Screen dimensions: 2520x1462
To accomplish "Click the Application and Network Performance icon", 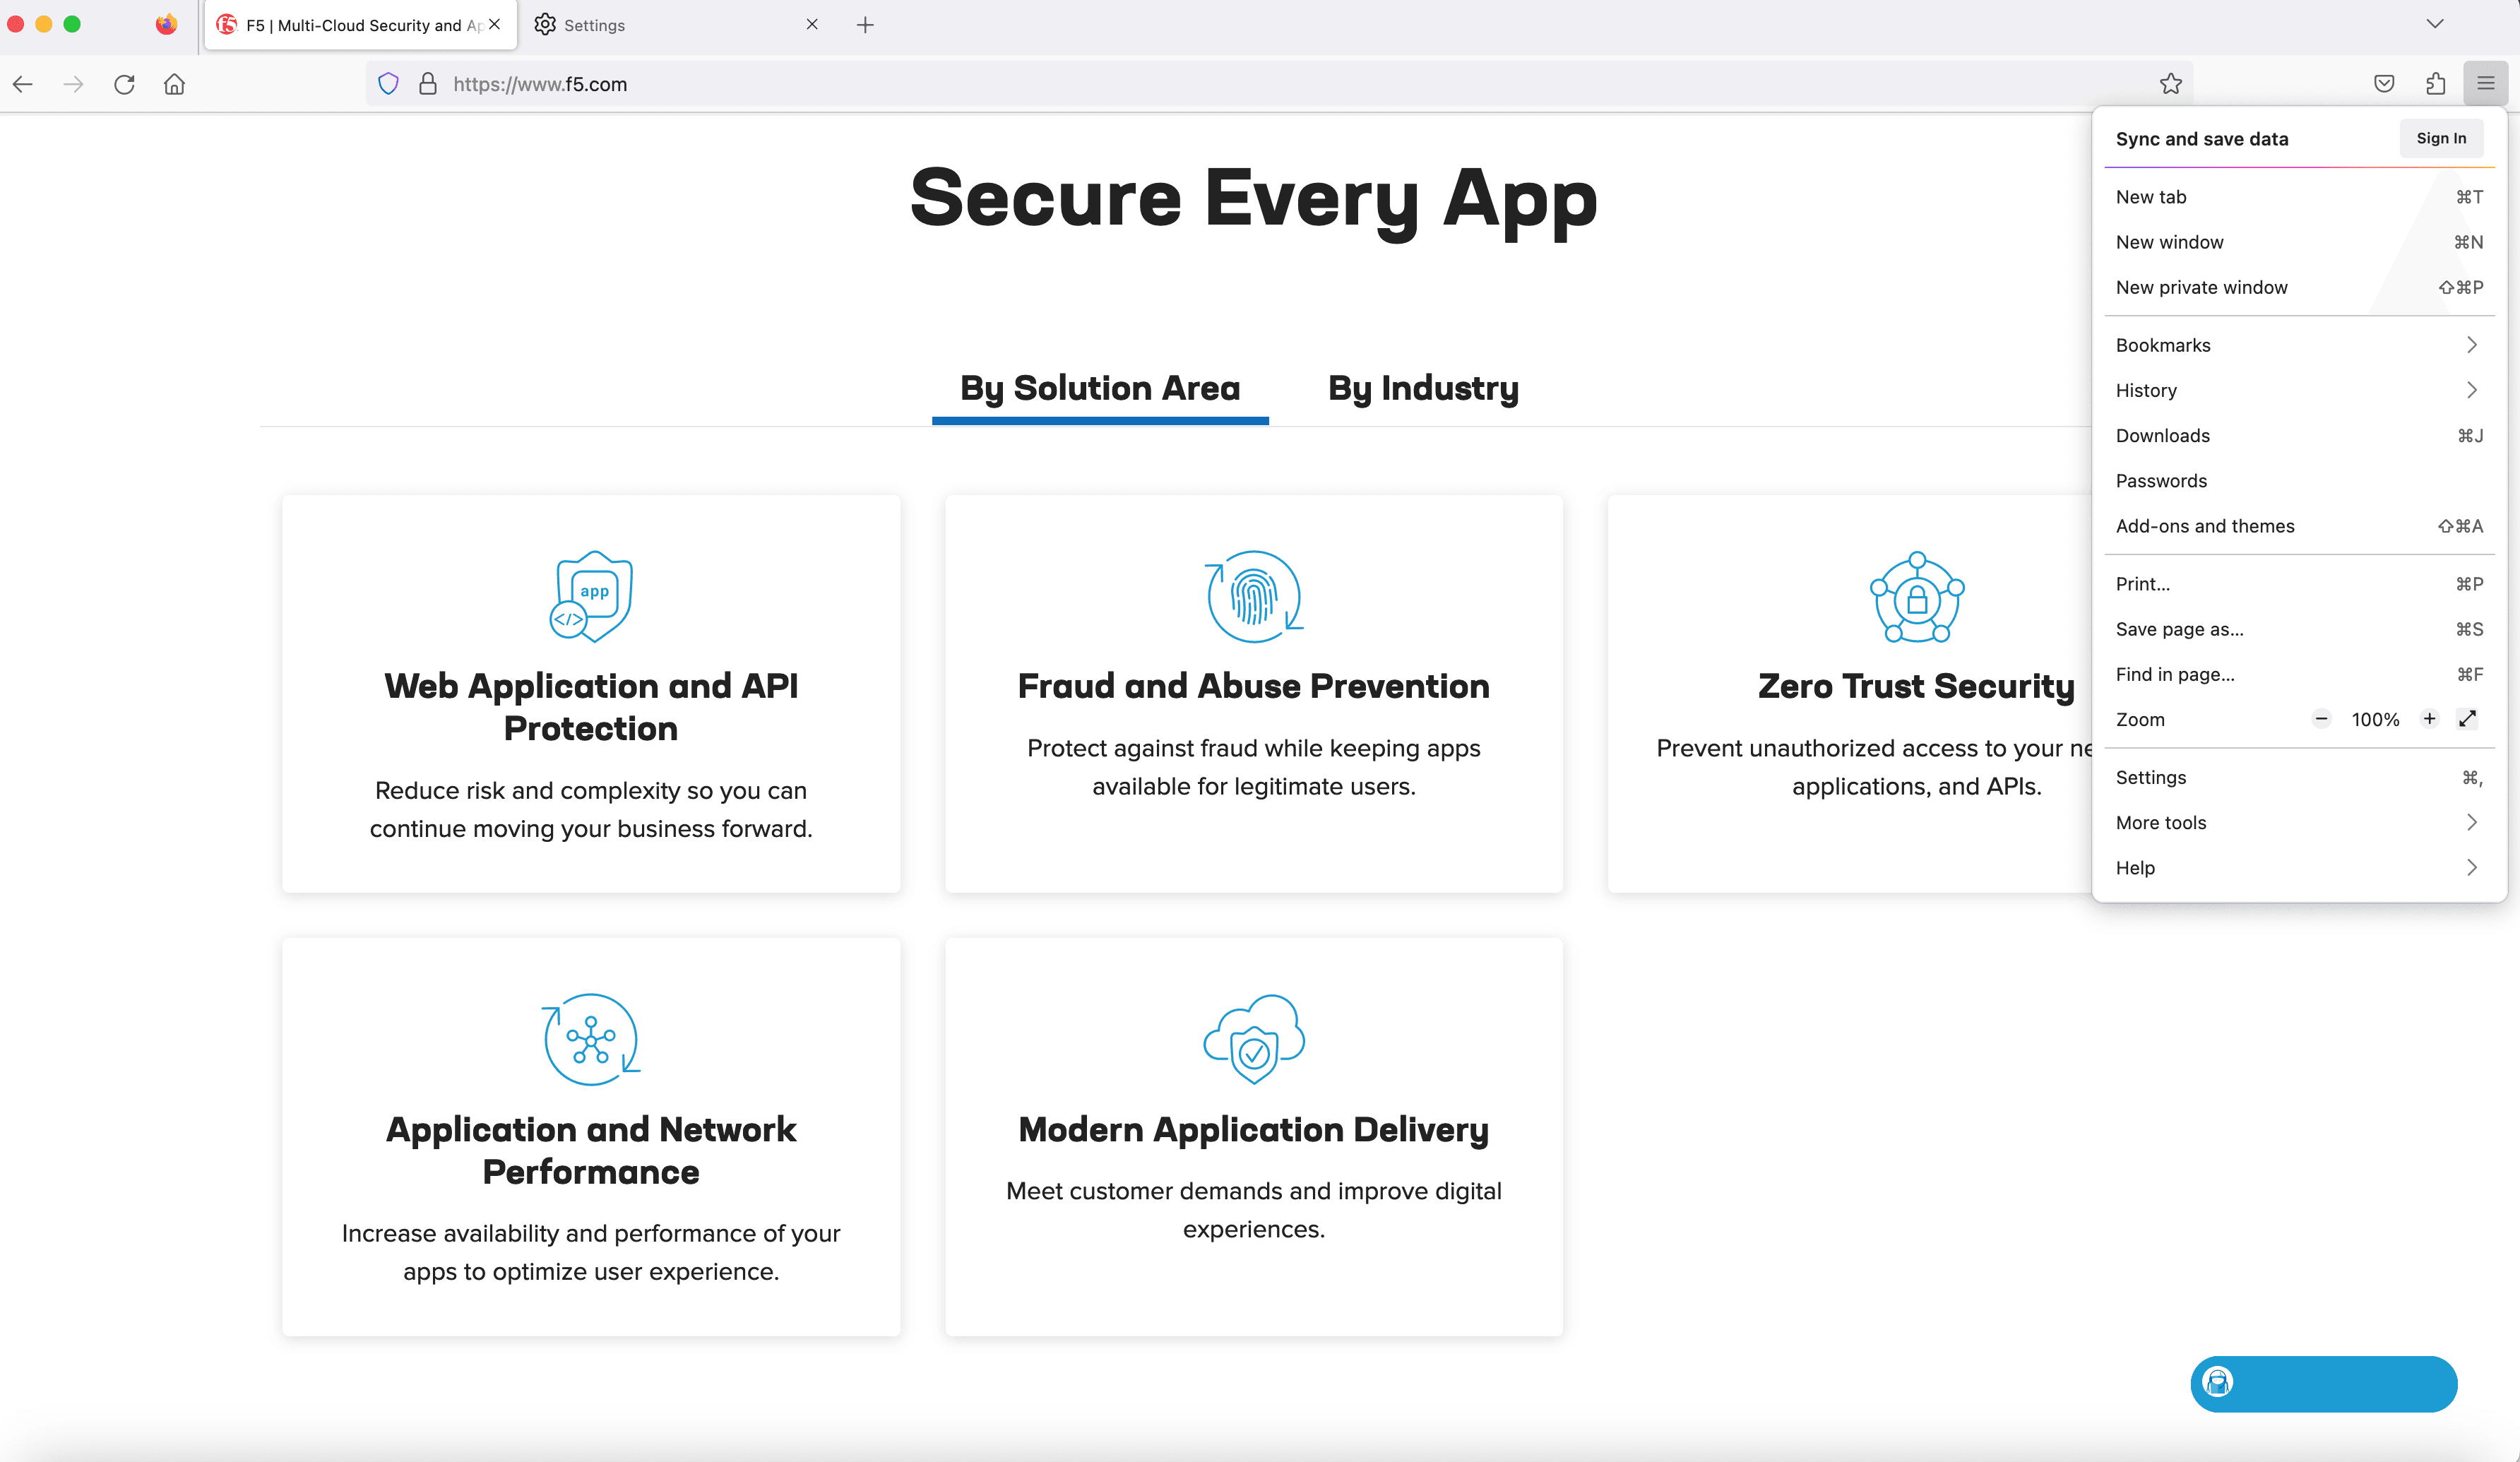I will click(591, 1039).
